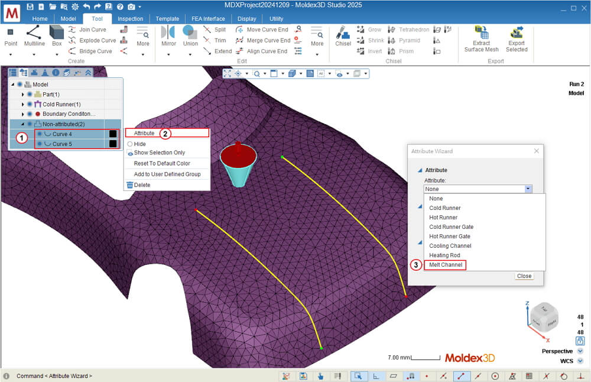
Task: Toggle visibility of the Model node
Action: coord(20,84)
